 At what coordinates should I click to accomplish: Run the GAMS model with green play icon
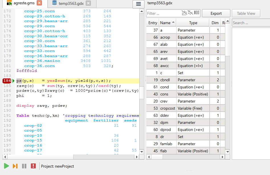click(6, 166)
